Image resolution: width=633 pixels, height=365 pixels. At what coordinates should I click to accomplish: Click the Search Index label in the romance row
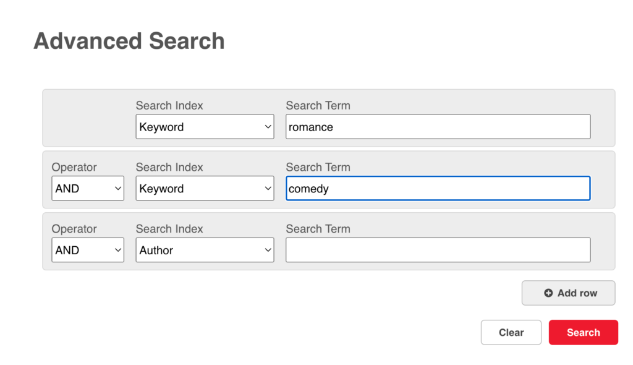pyautogui.click(x=169, y=106)
